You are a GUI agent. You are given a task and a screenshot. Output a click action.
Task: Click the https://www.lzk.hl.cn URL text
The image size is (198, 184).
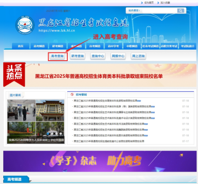click(x=57, y=31)
